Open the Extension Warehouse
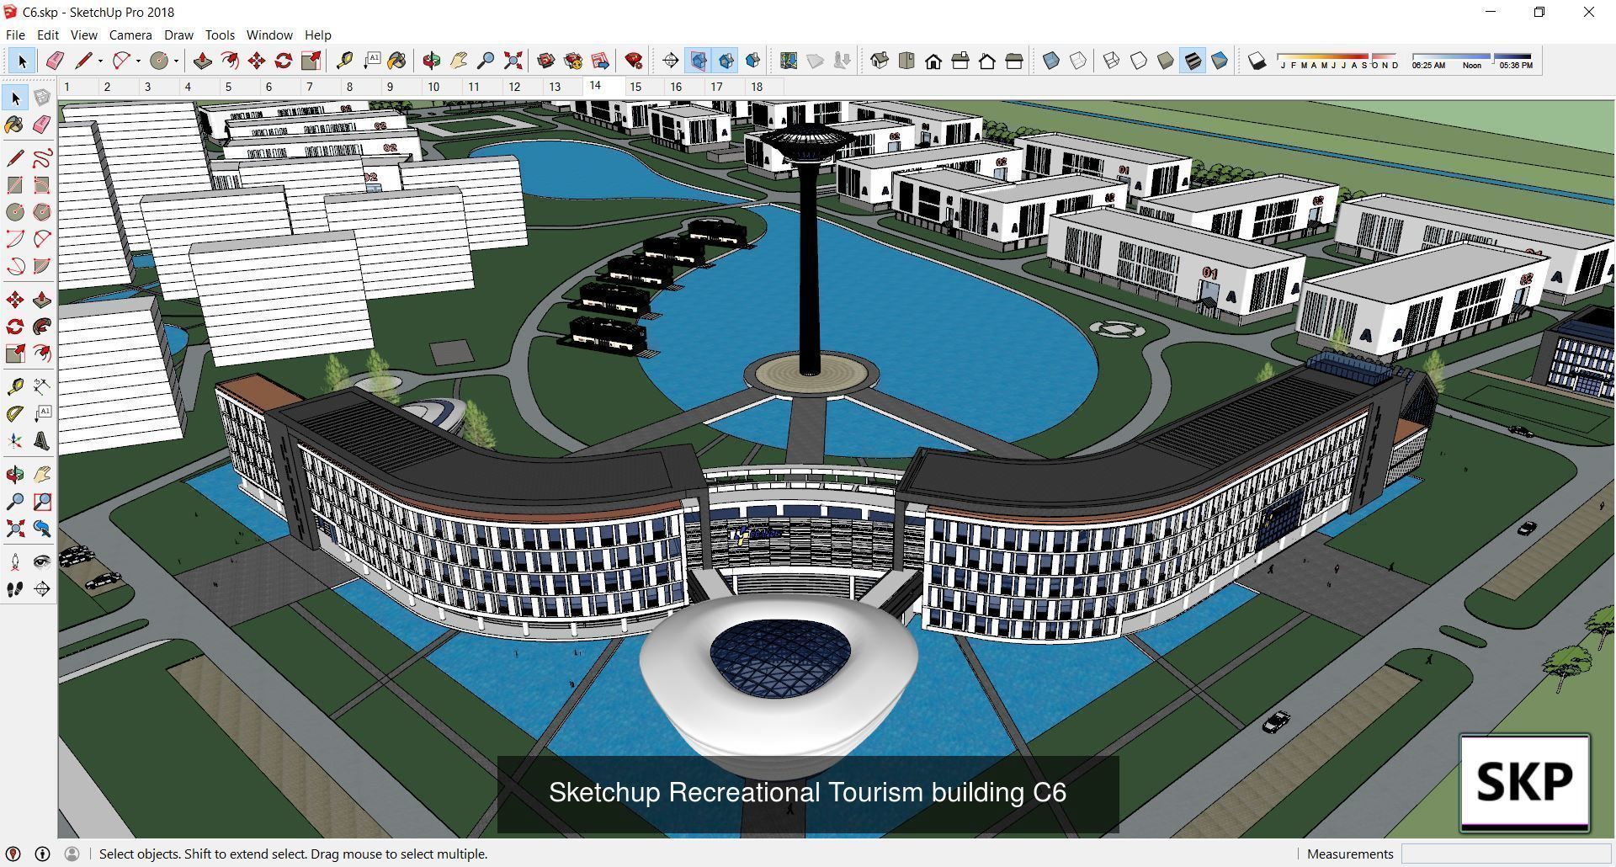1616x867 pixels. click(573, 61)
